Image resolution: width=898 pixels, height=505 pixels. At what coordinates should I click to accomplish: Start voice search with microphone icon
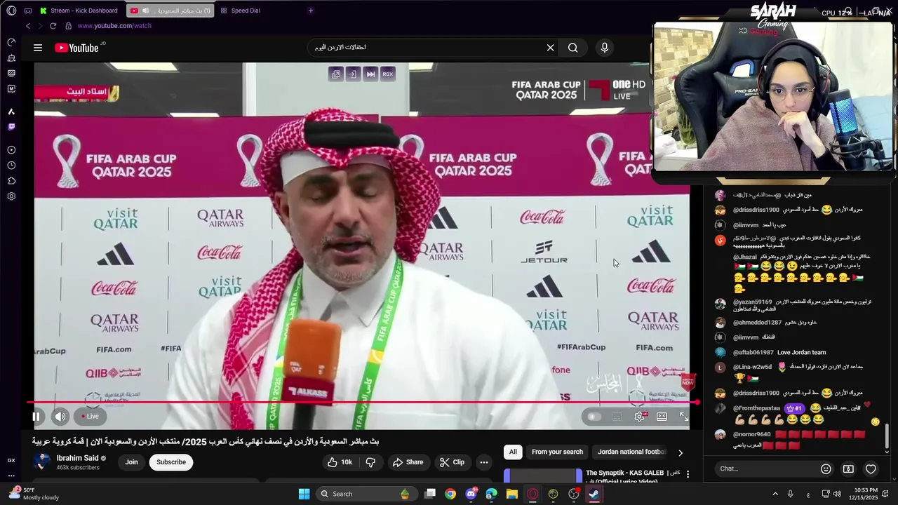click(x=605, y=48)
